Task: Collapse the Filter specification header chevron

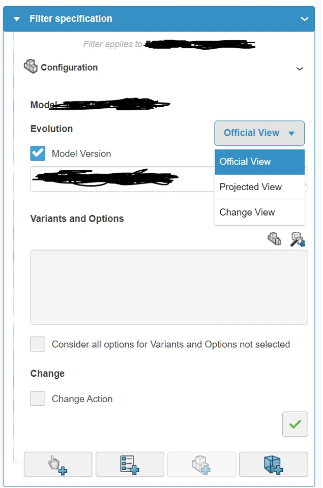Action: pyautogui.click(x=304, y=19)
